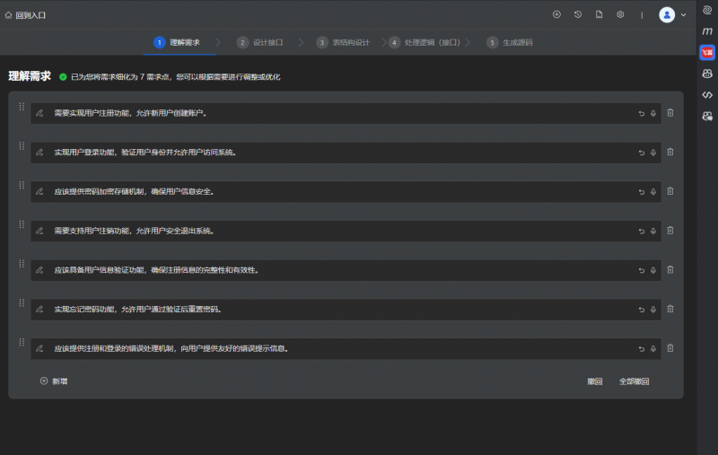Click the 全部撤回 button

click(634, 381)
